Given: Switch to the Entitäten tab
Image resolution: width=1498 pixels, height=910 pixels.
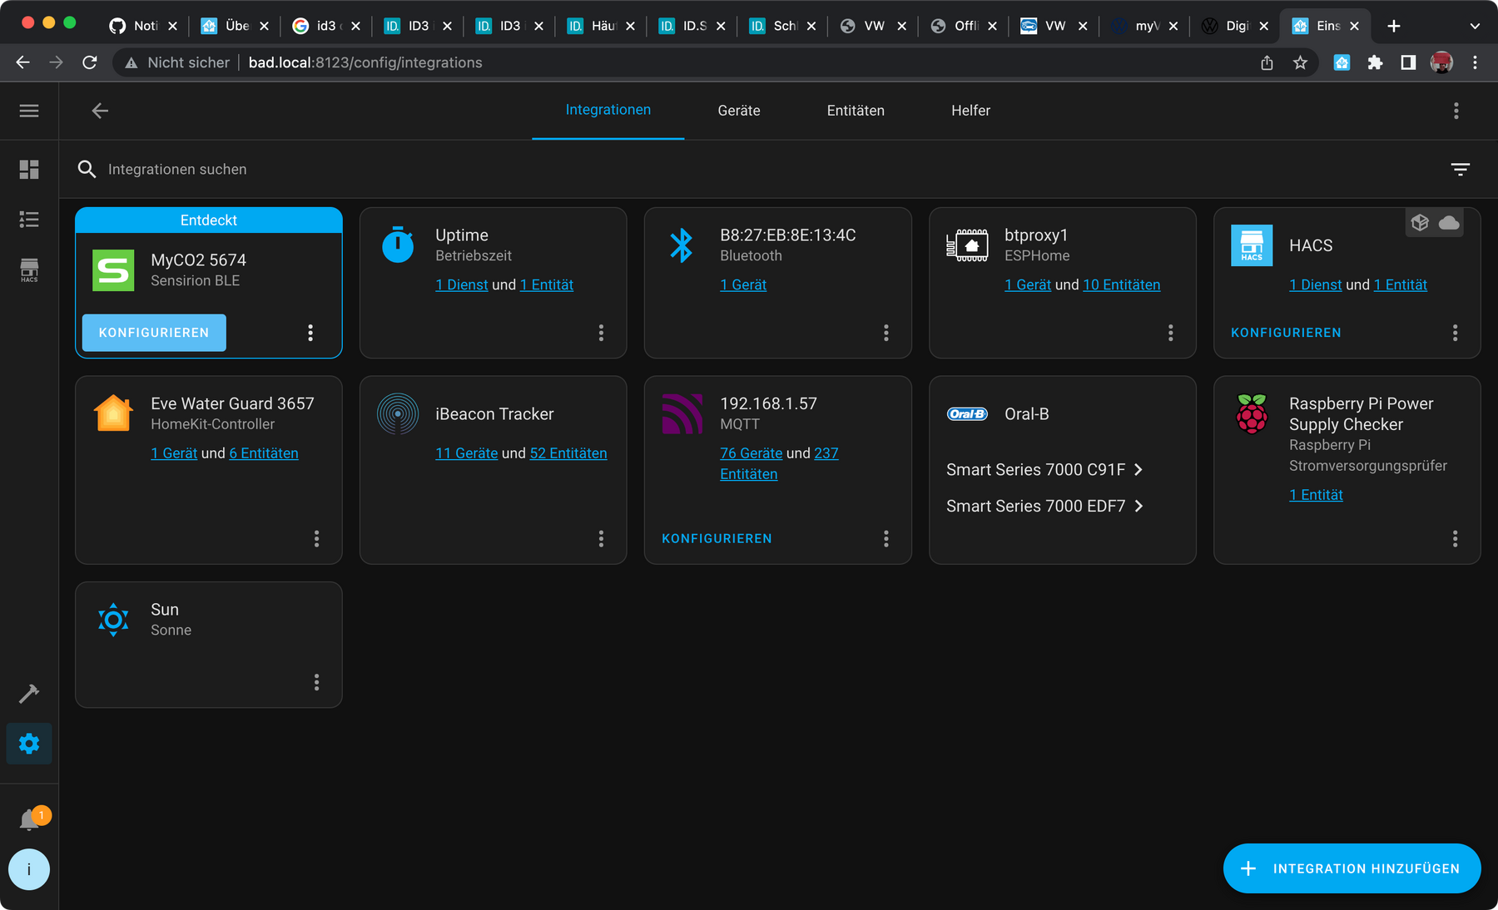Looking at the screenshot, I should pos(855,111).
